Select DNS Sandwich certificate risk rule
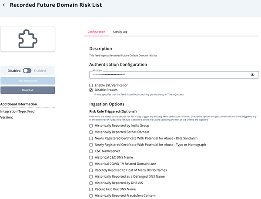The image size is (261, 199). point(91,138)
